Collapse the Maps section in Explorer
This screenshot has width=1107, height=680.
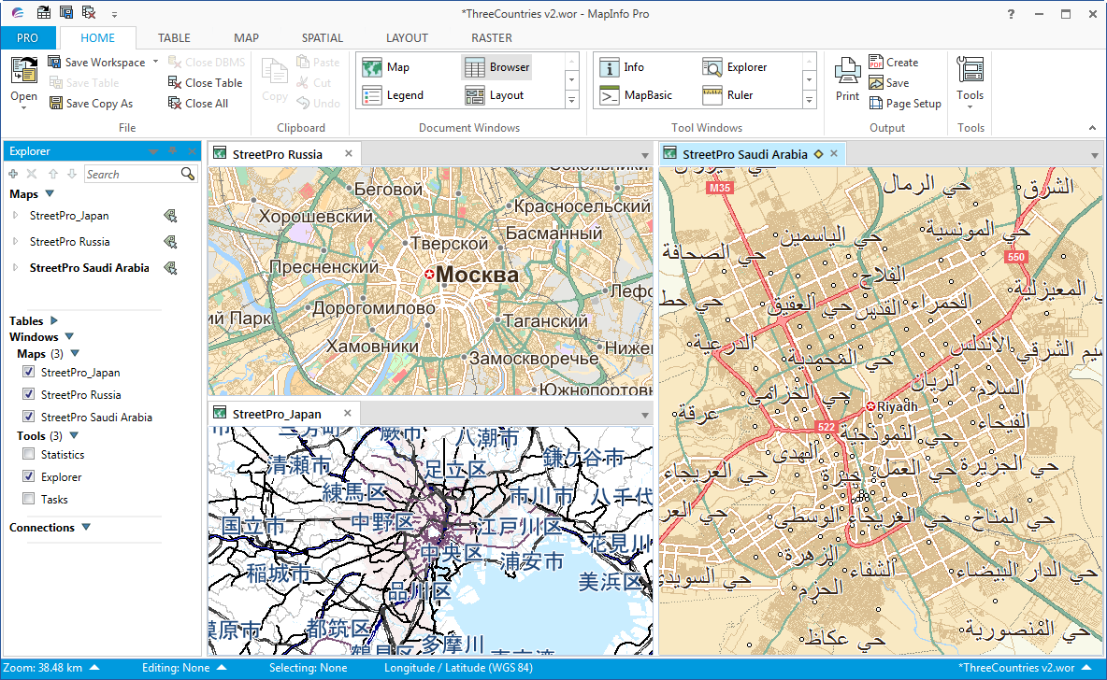pos(50,194)
